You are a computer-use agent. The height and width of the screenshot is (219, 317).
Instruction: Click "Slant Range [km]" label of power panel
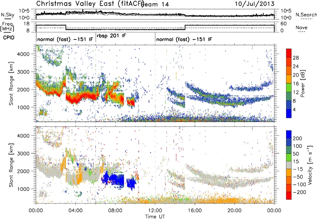[x=11, y=83]
